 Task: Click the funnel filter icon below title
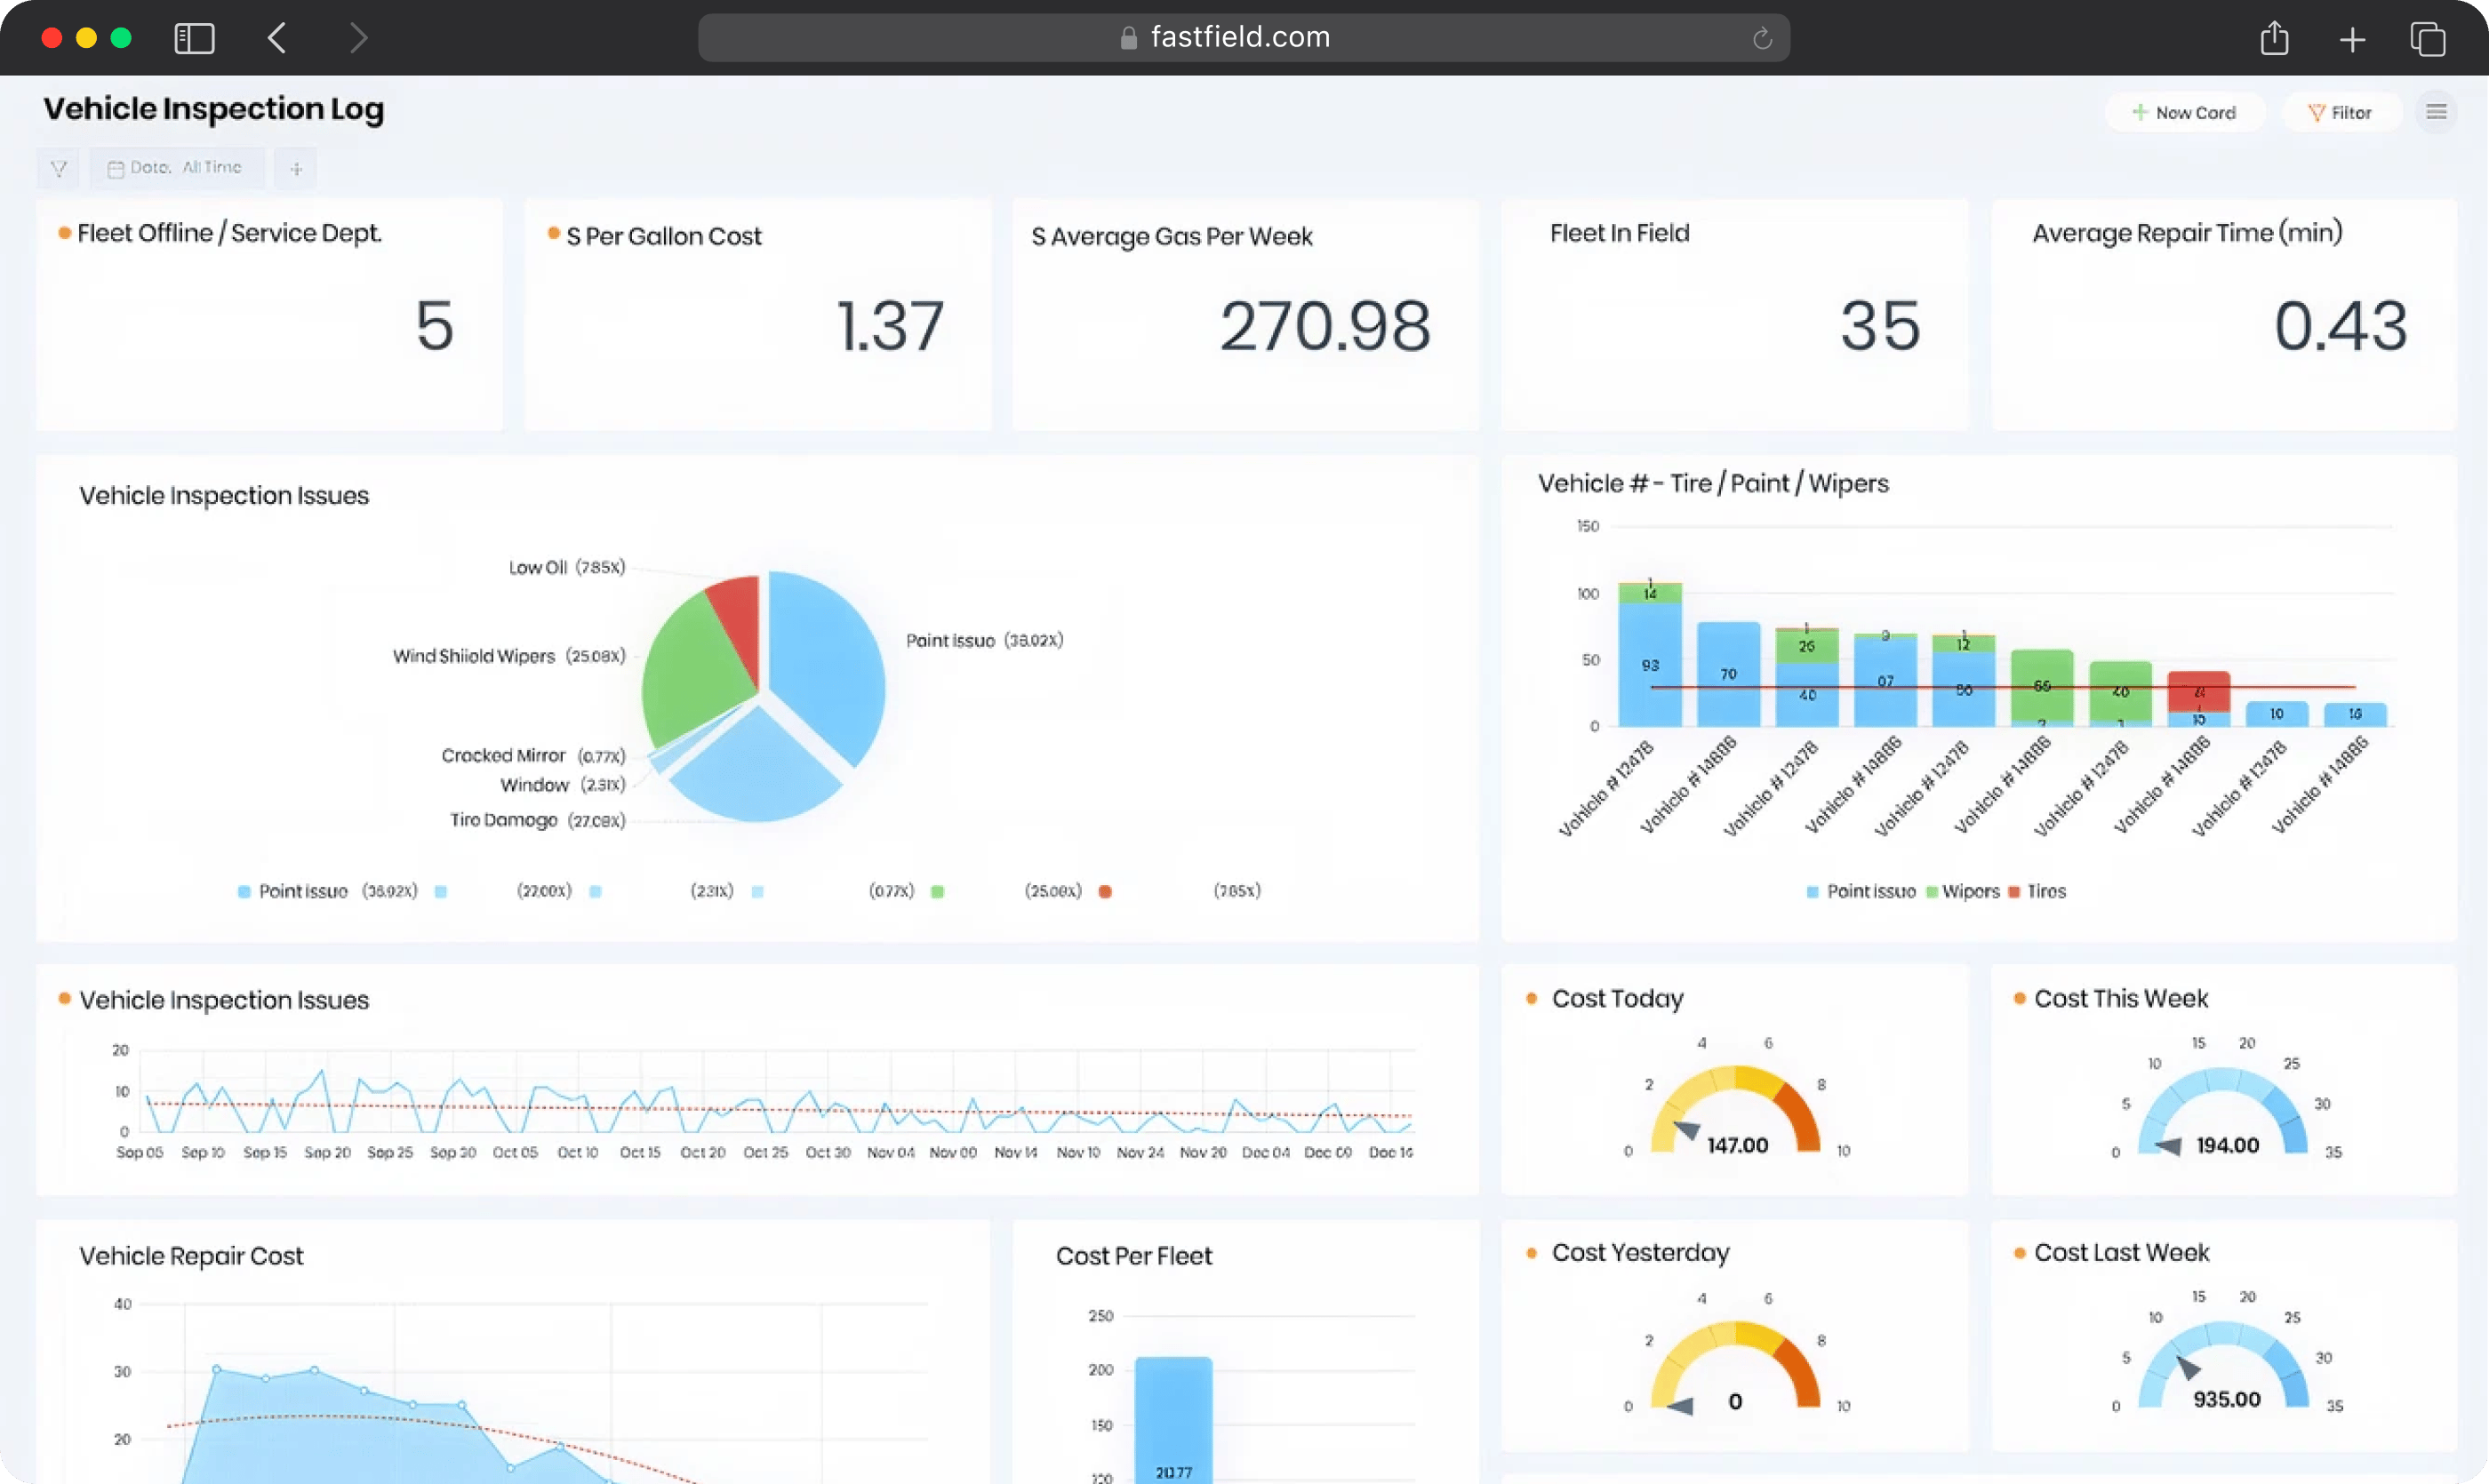58,168
